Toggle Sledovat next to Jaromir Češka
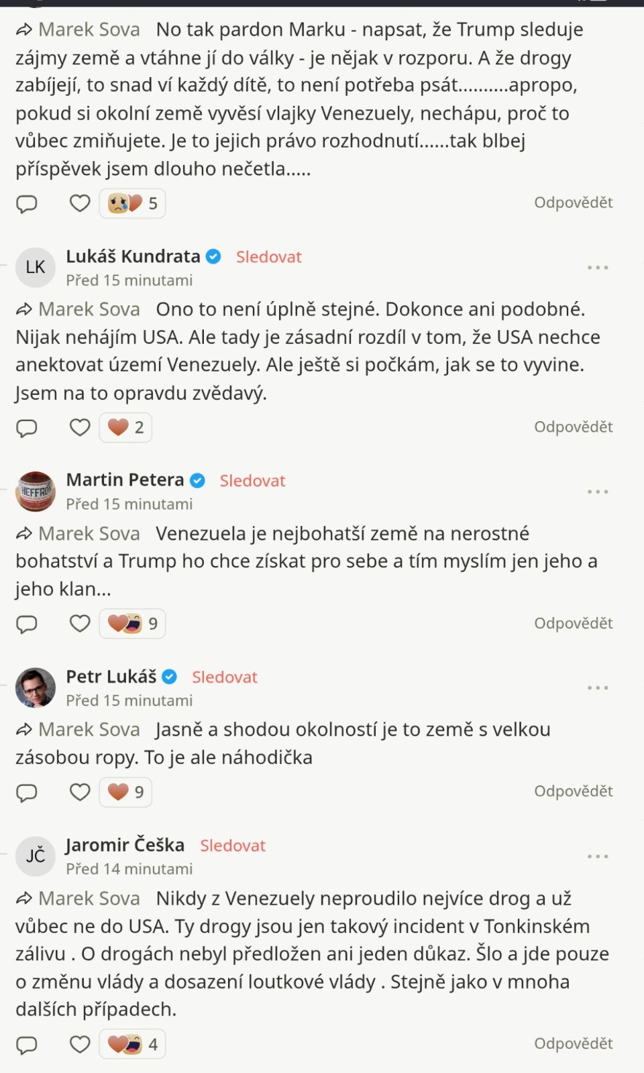 233,846
